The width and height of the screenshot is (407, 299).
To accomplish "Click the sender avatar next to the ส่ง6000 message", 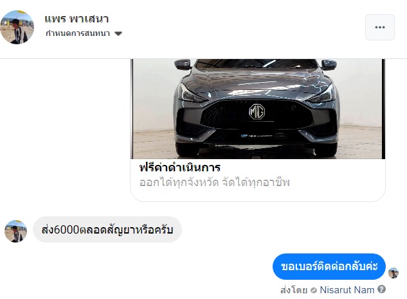I will (x=16, y=231).
